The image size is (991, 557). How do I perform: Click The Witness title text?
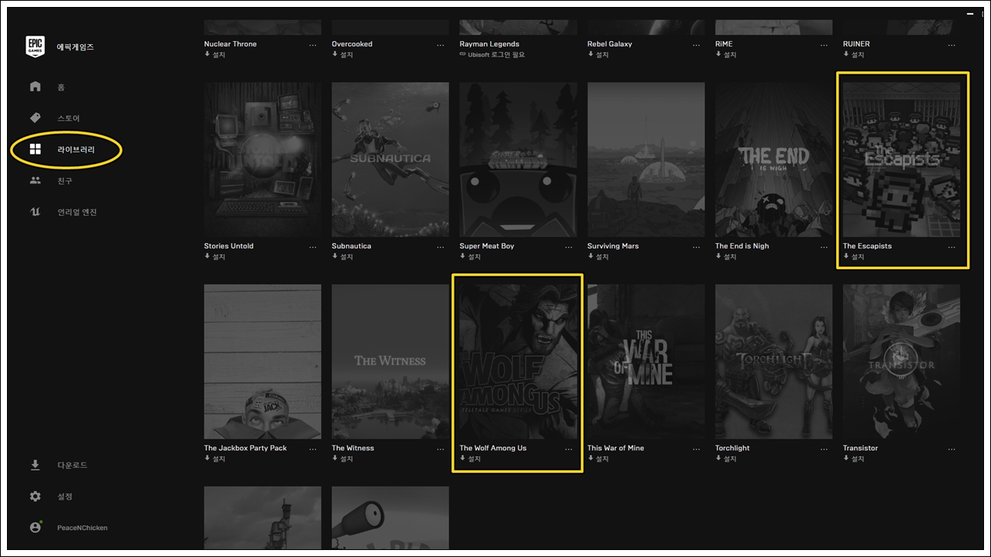pos(353,448)
